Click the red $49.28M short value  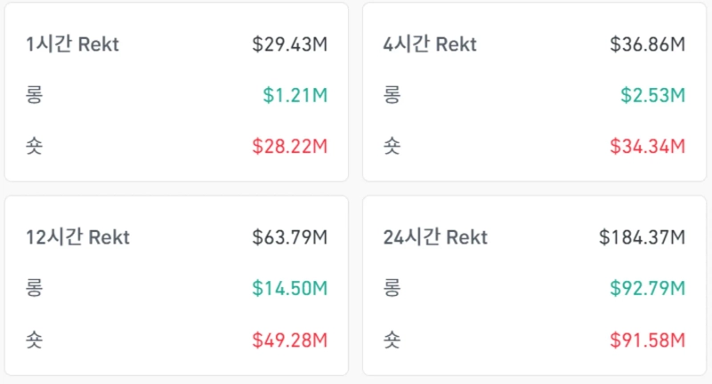point(289,339)
